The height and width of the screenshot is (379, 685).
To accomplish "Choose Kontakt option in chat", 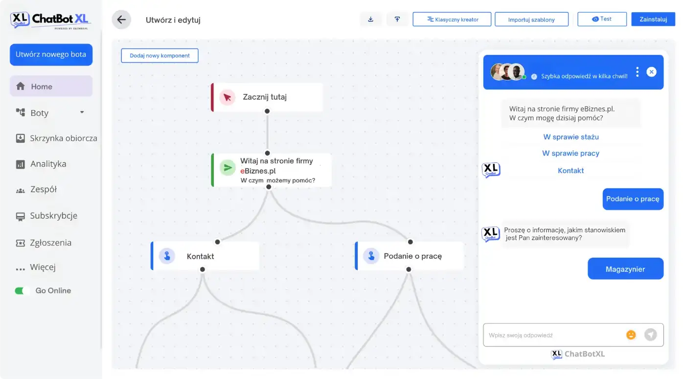I will coord(571,171).
